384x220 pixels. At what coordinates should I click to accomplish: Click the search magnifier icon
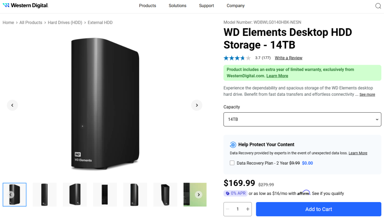pyautogui.click(x=378, y=6)
